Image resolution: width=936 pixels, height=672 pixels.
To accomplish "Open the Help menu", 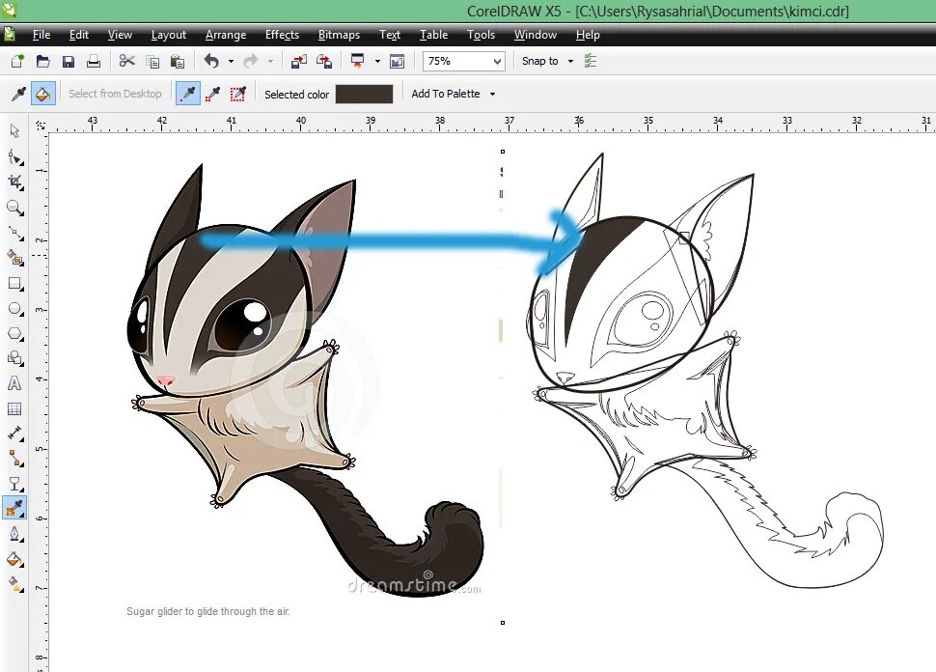I will coord(588,35).
